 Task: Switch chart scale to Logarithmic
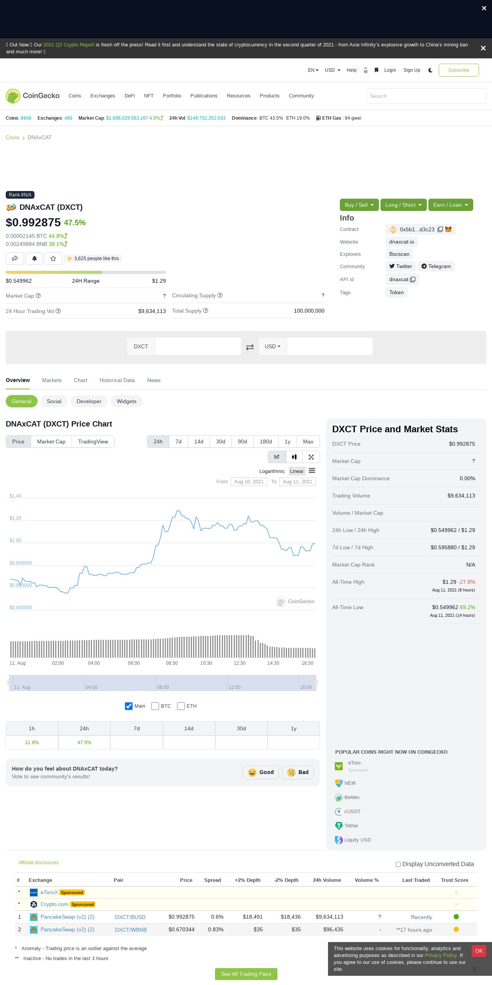pos(272,471)
